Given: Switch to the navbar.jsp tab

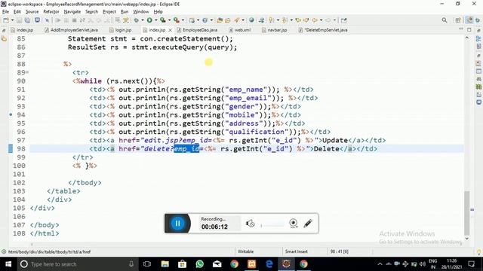Looking at the screenshot, I should [275, 30].
